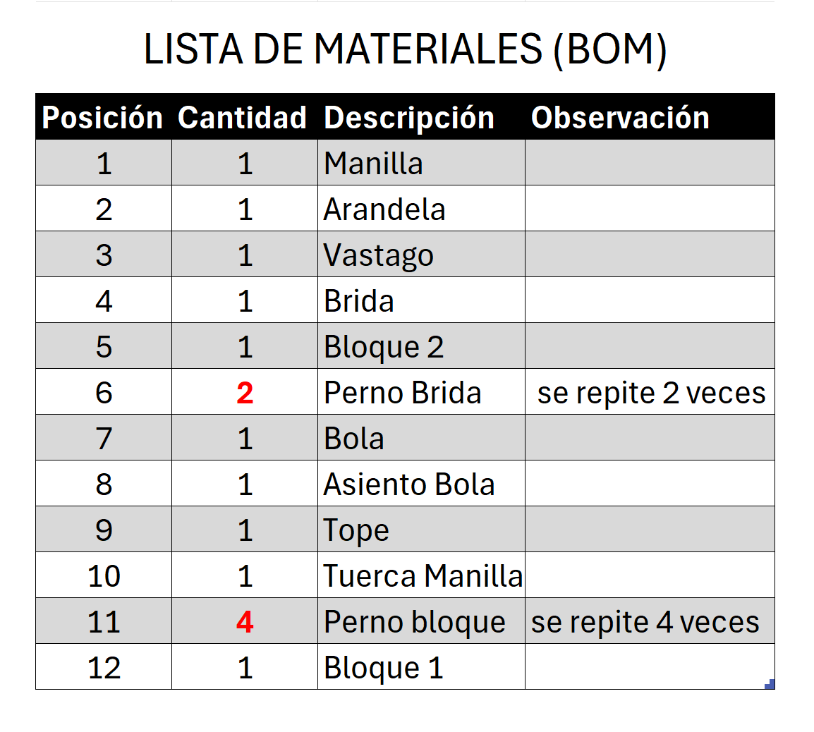
Task: Click the red quantity 2 cell
Action: pos(245,393)
